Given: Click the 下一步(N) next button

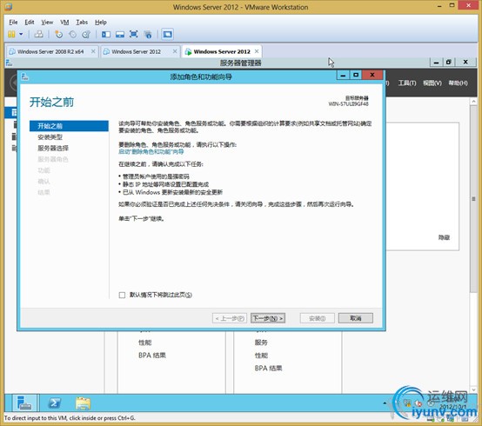Looking at the screenshot, I should click(268, 318).
